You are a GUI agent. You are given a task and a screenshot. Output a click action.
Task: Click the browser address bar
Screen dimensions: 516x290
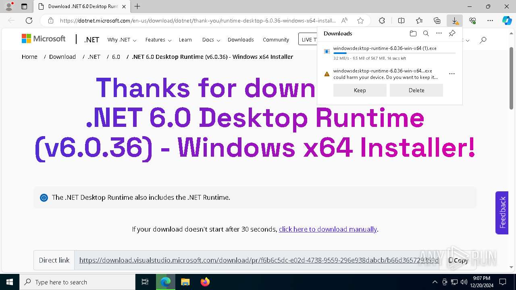click(x=198, y=21)
